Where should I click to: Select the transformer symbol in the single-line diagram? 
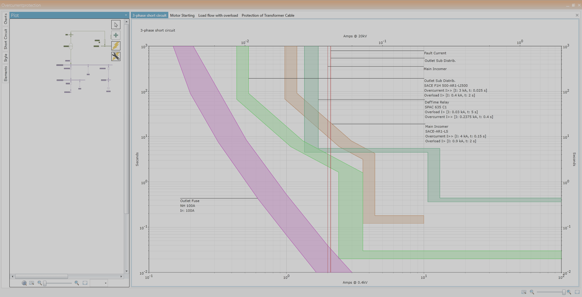pyautogui.click(x=71, y=46)
